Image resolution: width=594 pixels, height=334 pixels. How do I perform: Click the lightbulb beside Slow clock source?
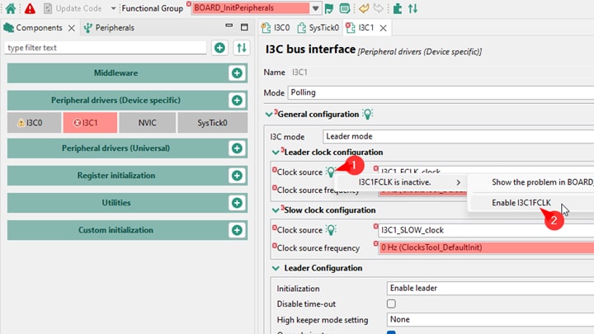tap(330, 230)
